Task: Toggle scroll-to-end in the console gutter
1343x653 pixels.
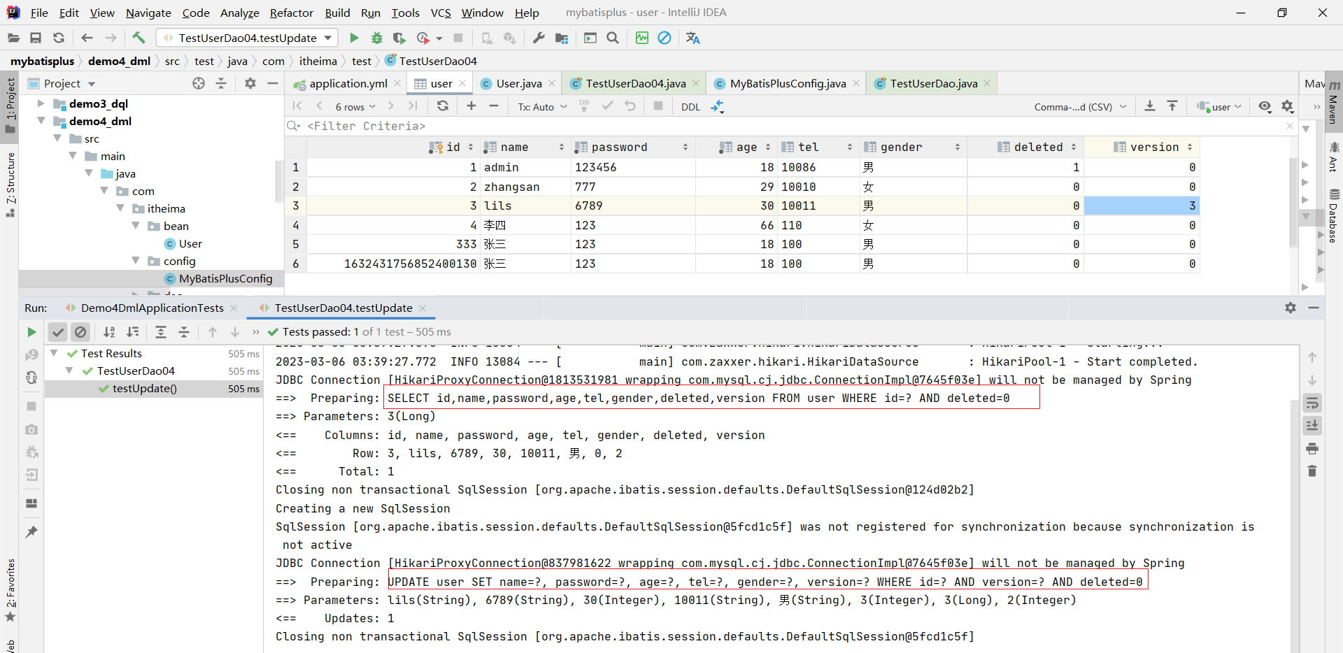Action: click(1312, 426)
